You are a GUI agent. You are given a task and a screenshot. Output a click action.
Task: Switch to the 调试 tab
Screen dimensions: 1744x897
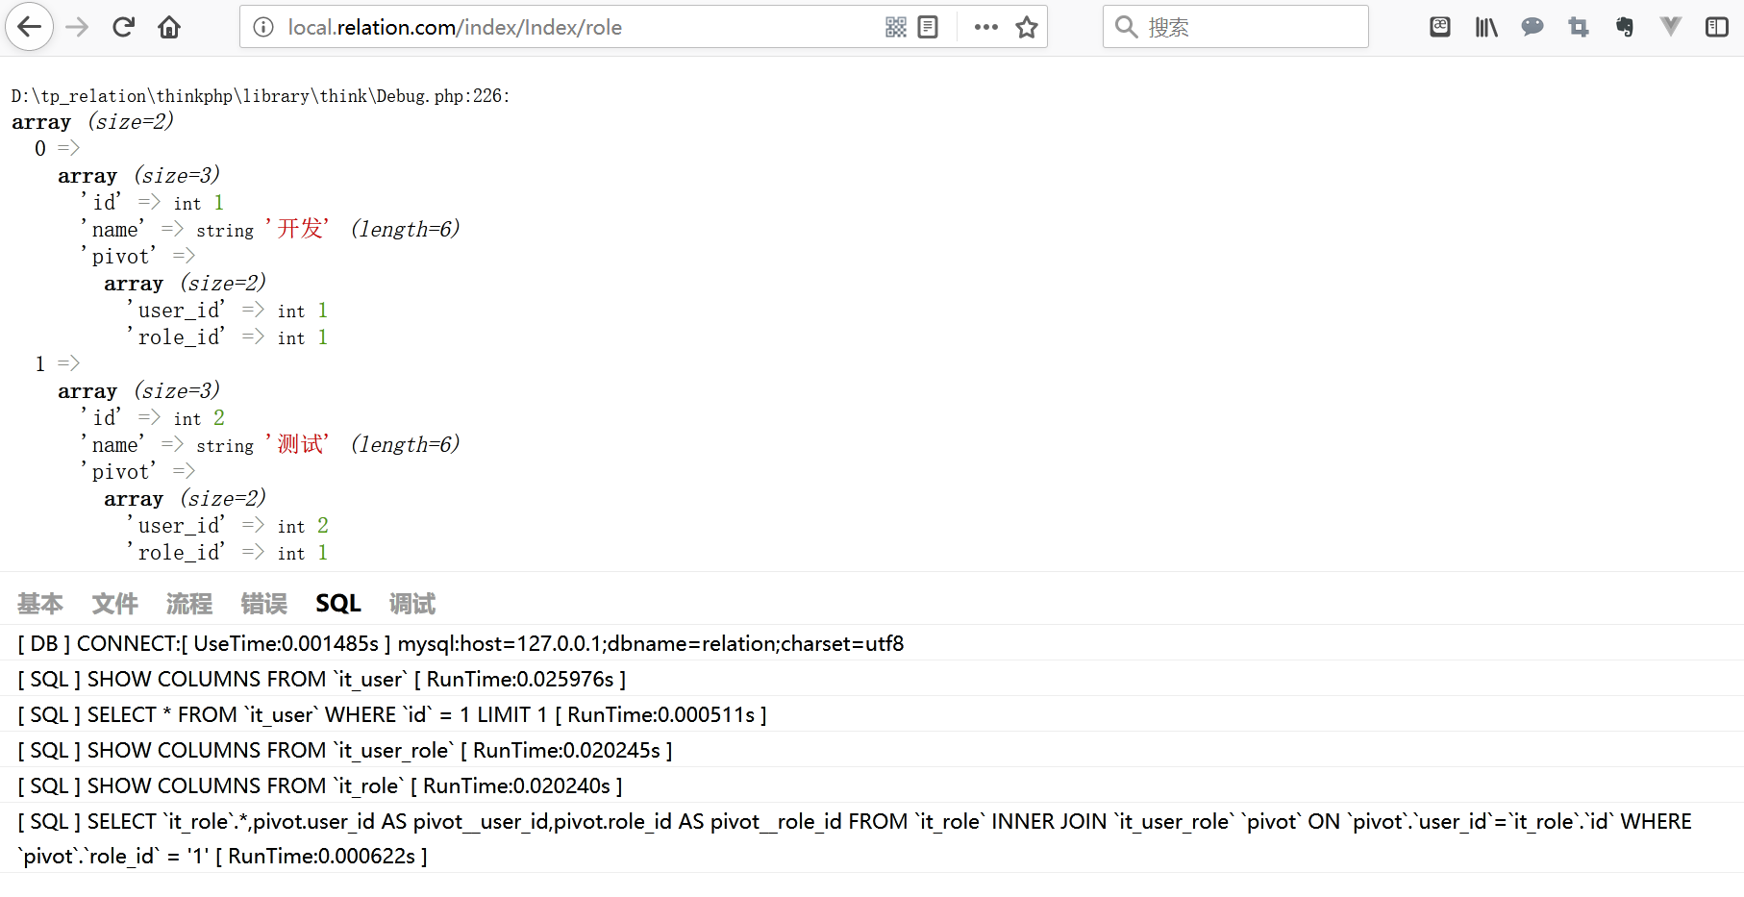click(412, 604)
